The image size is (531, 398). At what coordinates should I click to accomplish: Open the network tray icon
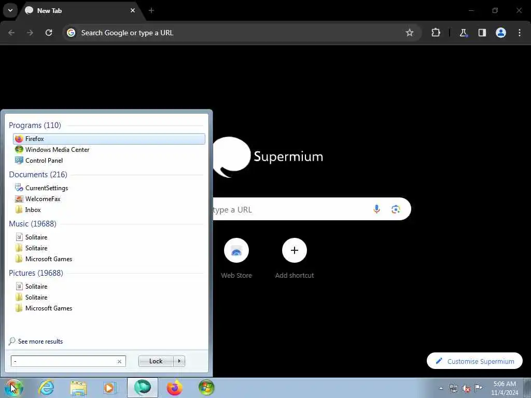point(453,389)
